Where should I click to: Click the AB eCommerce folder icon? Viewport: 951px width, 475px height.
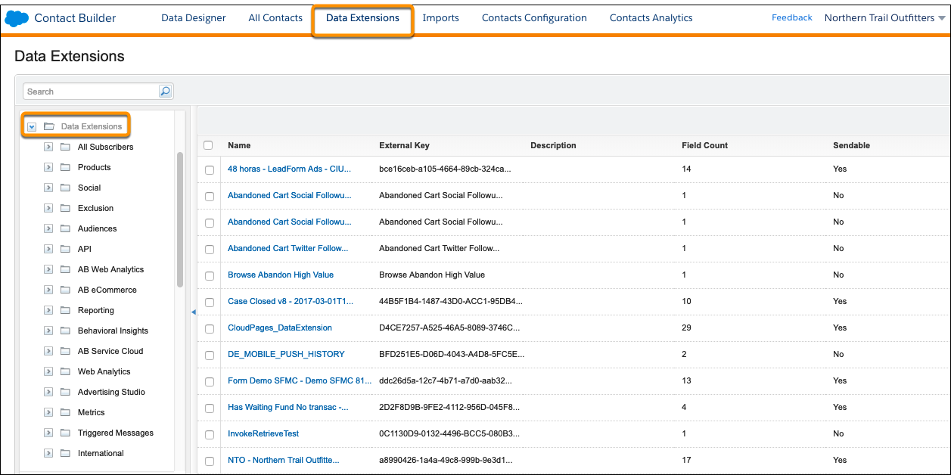pos(65,290)
